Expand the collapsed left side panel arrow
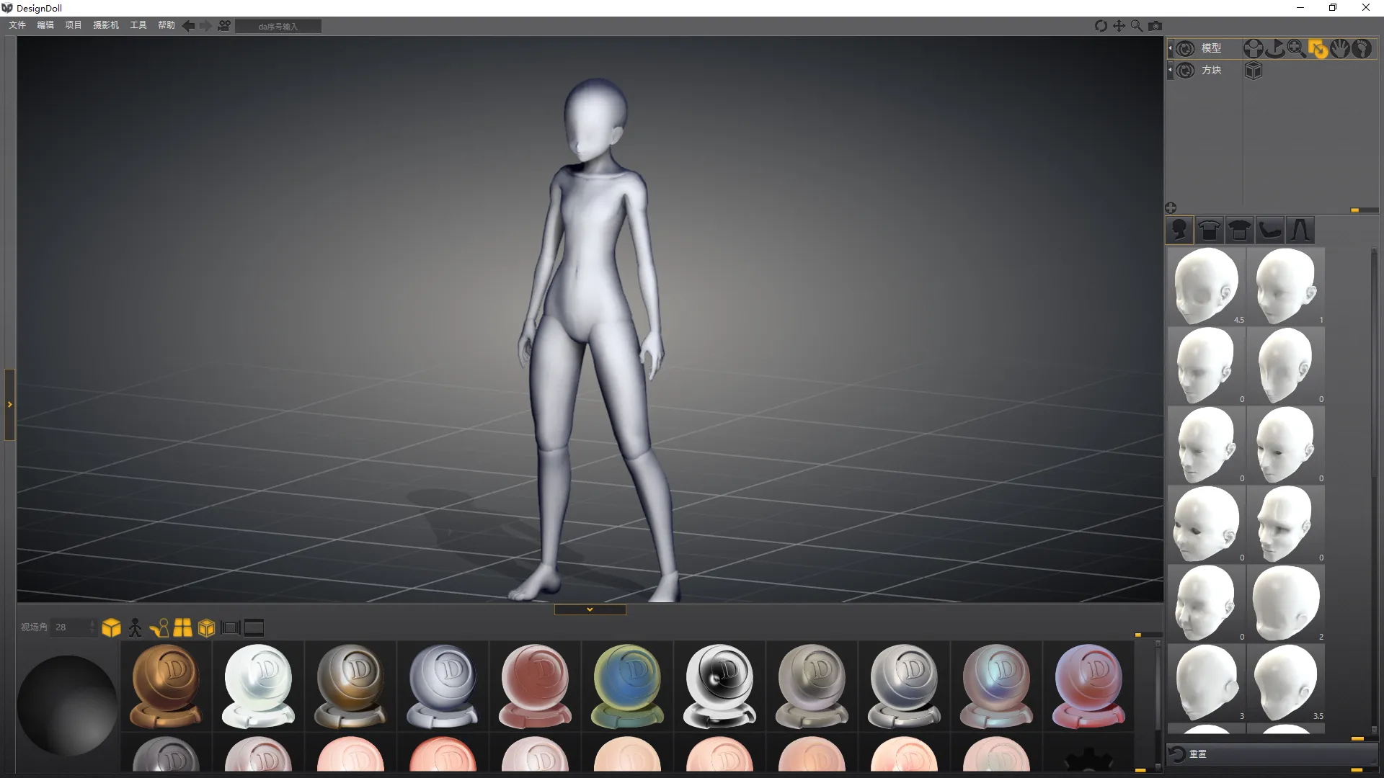This screenshot has height=778, width=1384. pyautogui.click(x=9, y=405)
